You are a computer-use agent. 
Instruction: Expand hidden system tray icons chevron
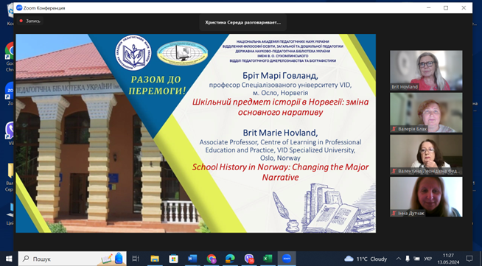[398, 259]
